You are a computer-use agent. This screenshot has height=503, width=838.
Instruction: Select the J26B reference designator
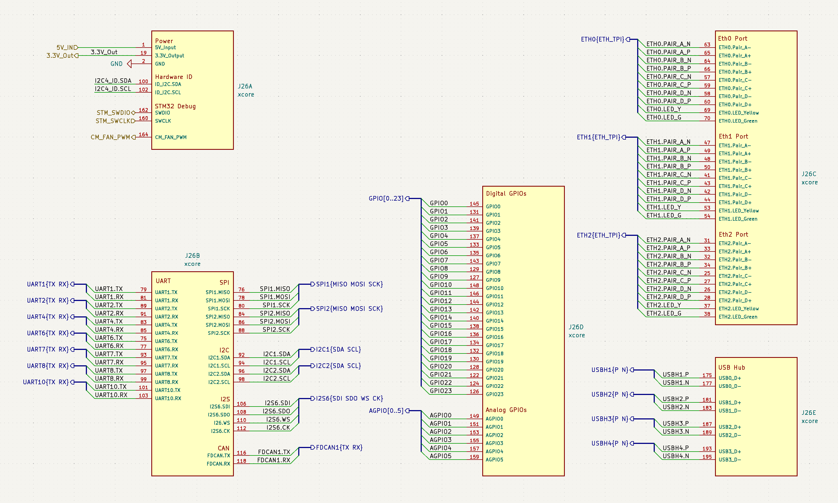pos(192,256)
